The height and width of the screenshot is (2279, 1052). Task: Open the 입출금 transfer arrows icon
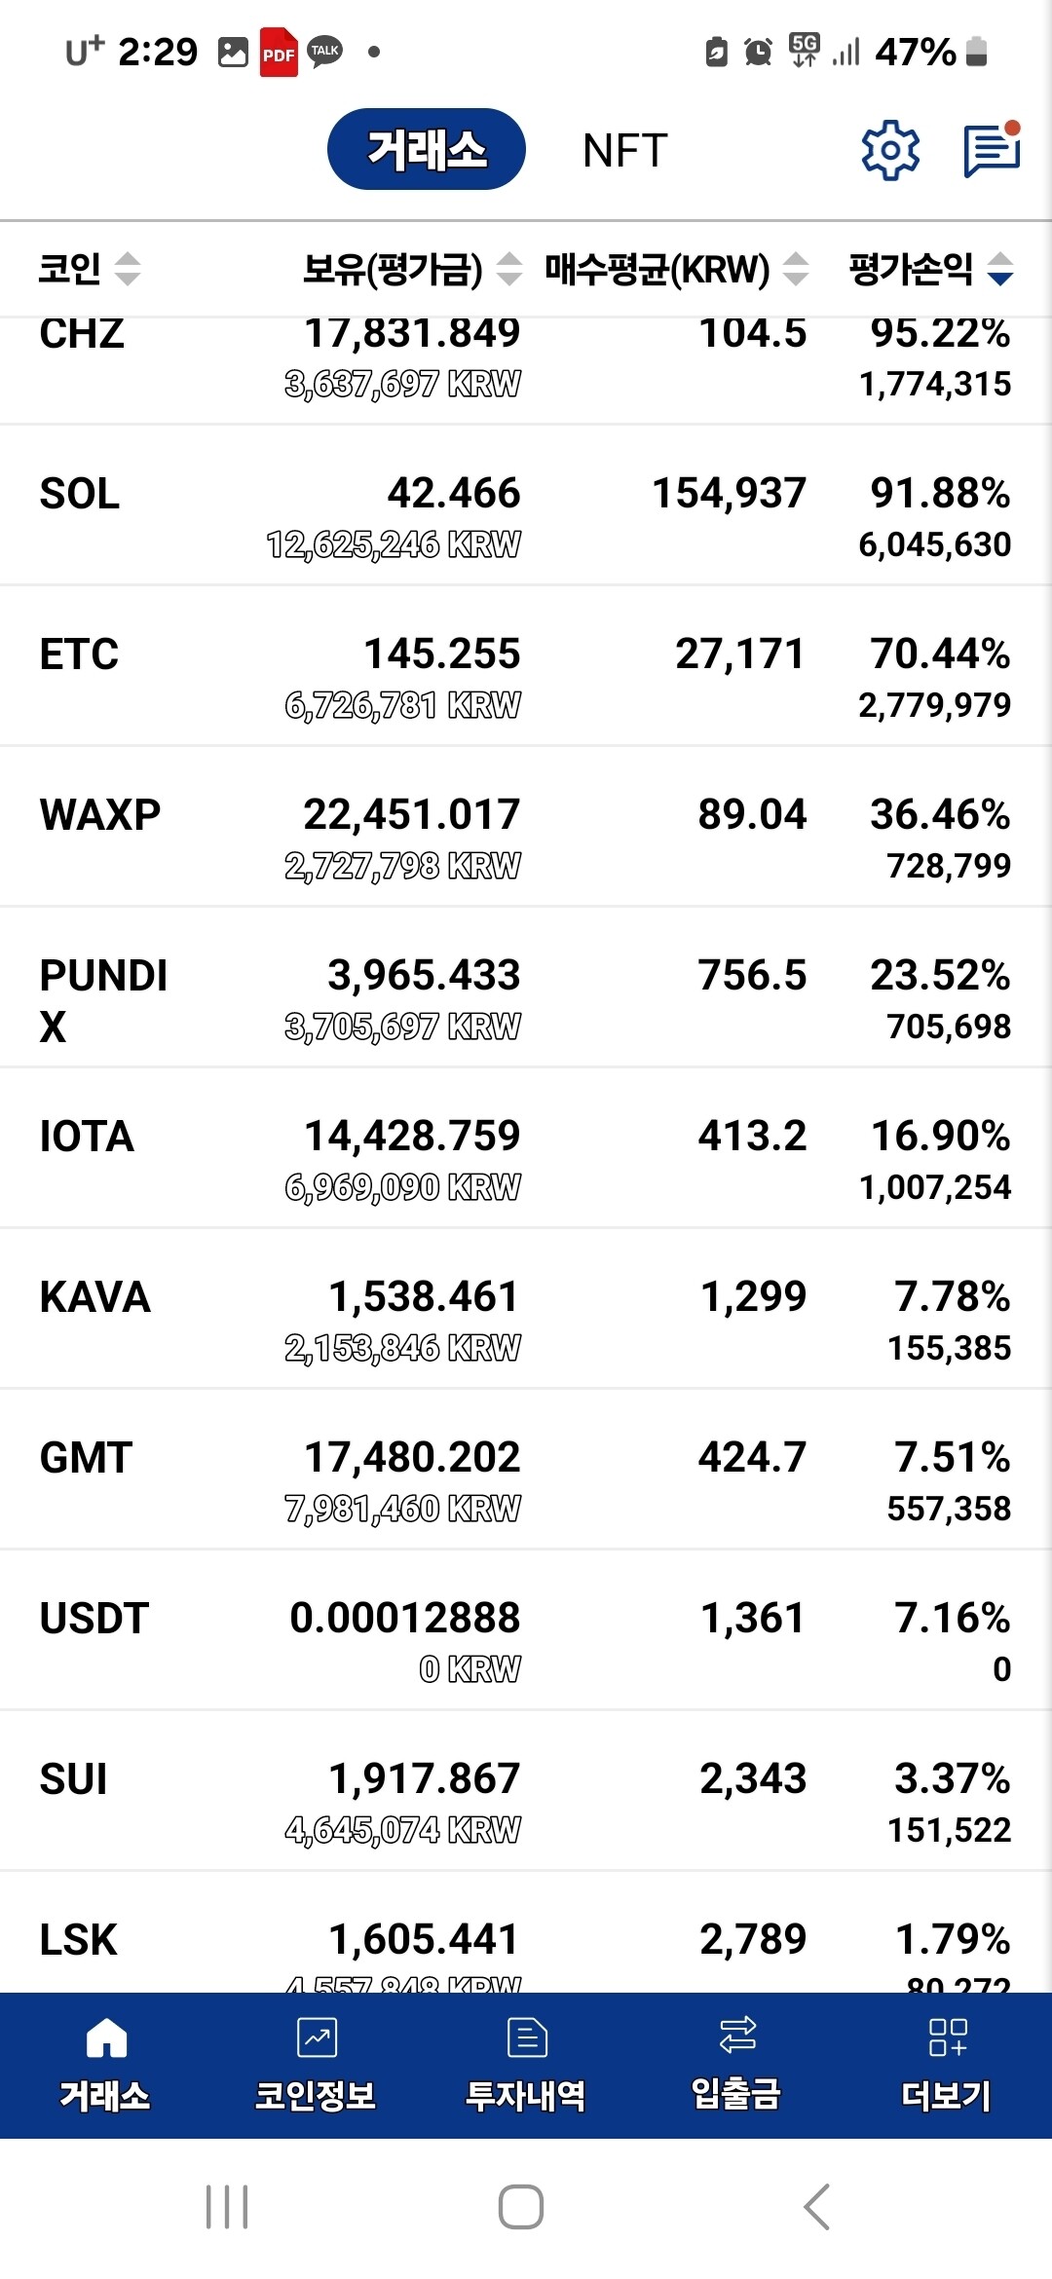[x=736, y=2036]
